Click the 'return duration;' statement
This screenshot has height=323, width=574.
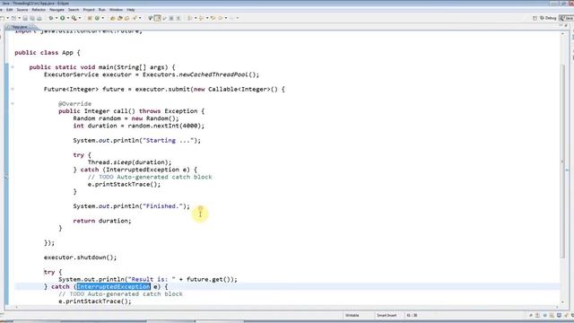(x=101, y=221)
